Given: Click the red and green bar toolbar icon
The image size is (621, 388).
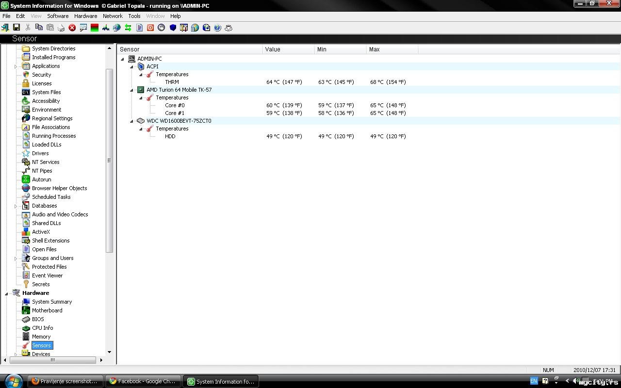Looking at the screenshot, I should [95, 28].
